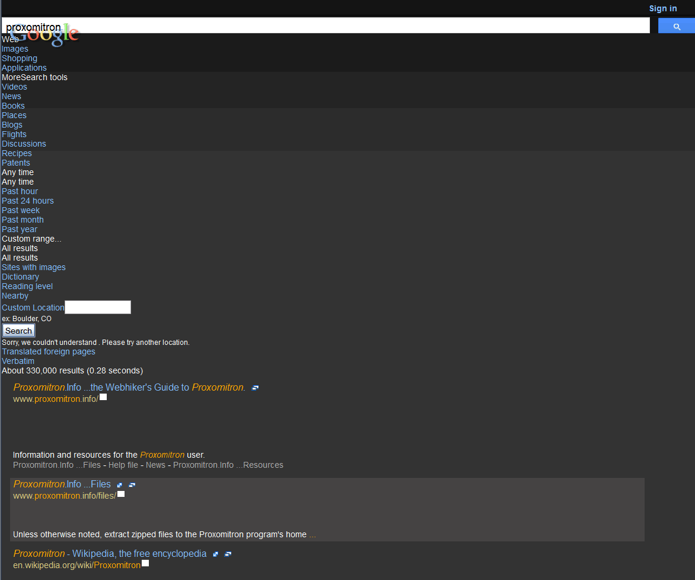695x580 pixels.
Task: Switch to the Images search category
Action: 15,49
